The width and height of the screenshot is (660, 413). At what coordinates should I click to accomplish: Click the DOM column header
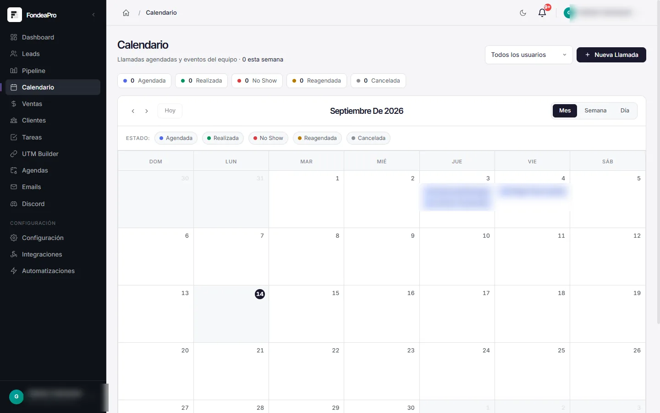(x=156, y=162)
